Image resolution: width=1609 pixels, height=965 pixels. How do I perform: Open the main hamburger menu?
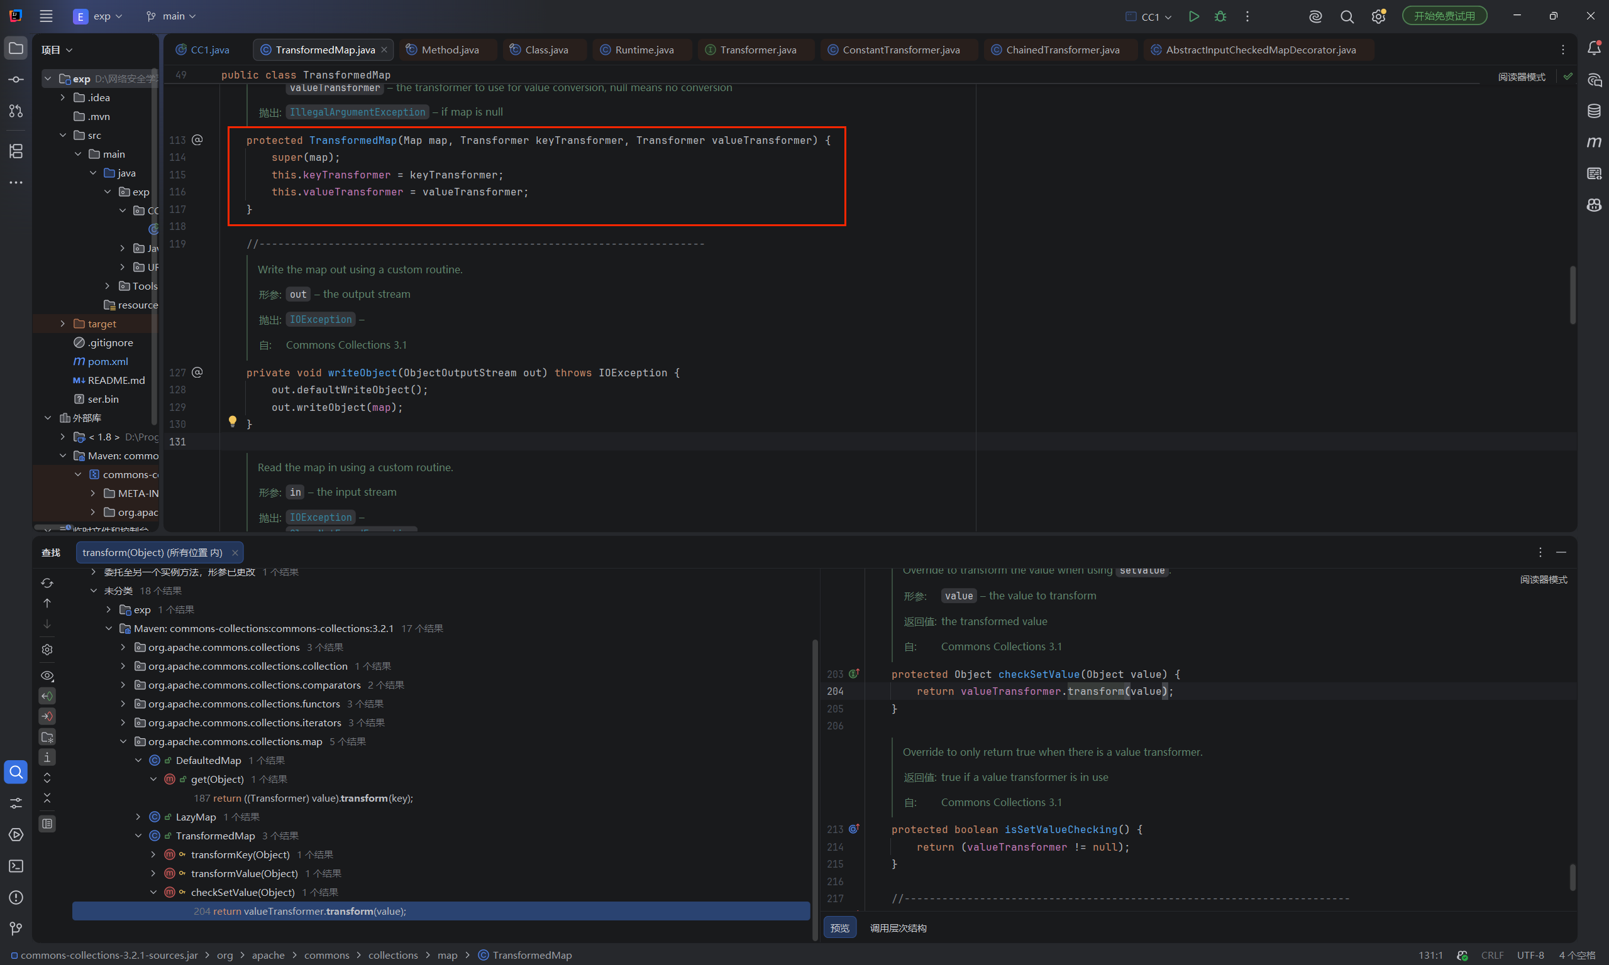(46, 16)
